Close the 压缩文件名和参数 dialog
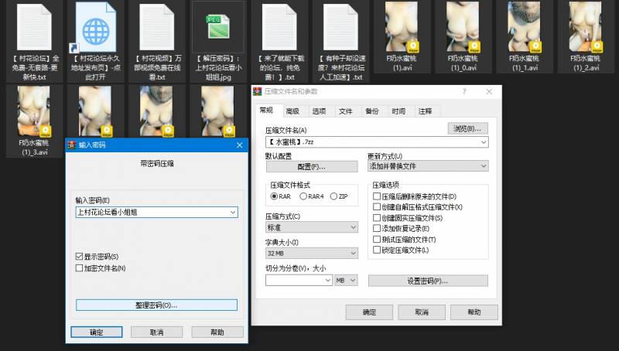619x351 pixels. pyautogui.click(x=489, y=91)
